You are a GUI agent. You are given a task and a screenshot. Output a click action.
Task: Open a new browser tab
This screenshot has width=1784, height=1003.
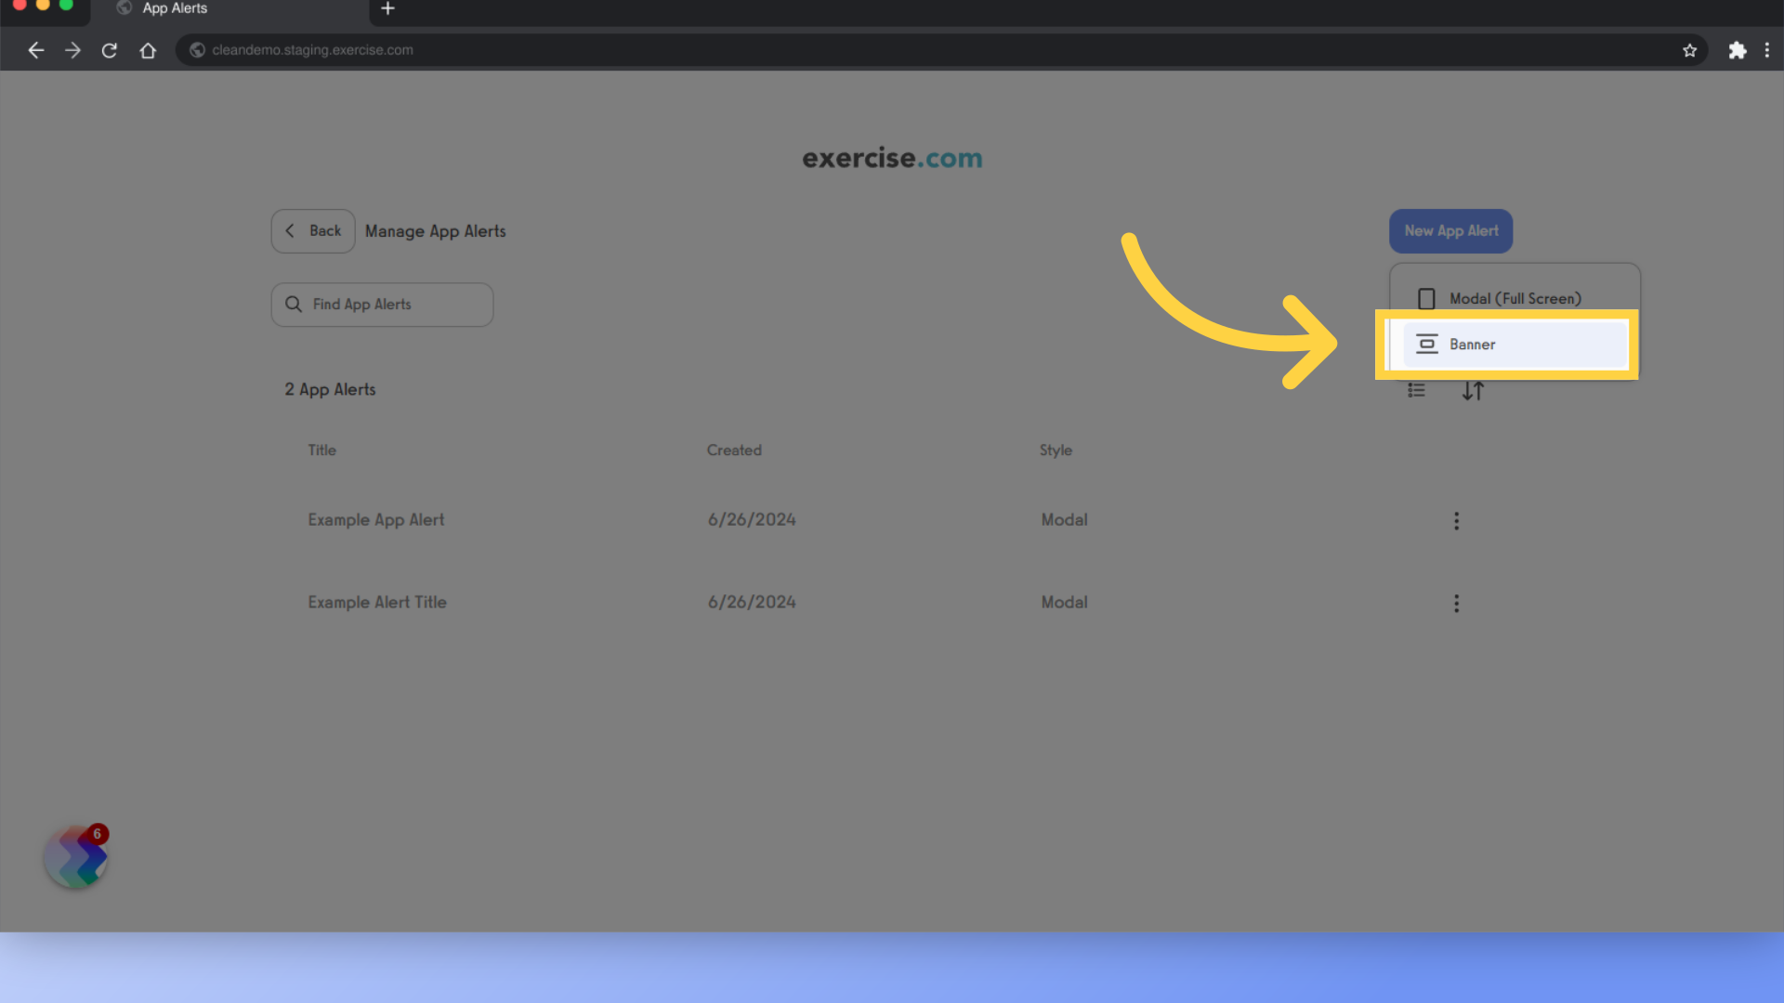coord(387,8)
